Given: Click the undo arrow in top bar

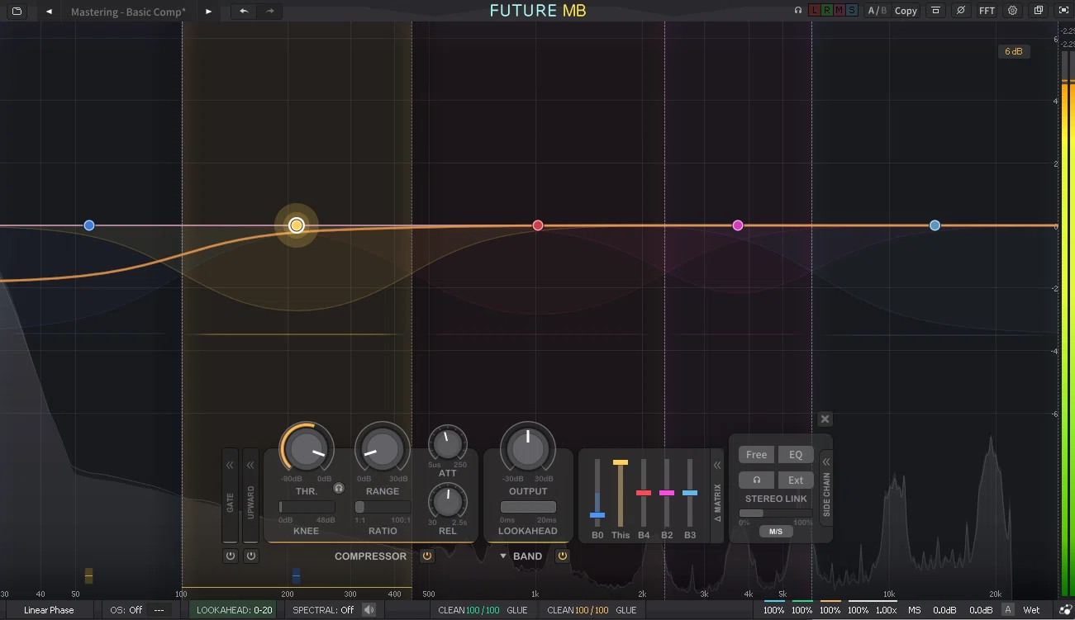Looking at the screenshot, I should (x=244, y=12).
